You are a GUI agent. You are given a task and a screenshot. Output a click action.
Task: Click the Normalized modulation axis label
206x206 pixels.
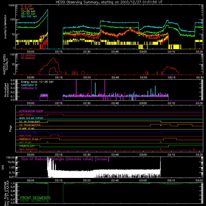coord(6,90)
